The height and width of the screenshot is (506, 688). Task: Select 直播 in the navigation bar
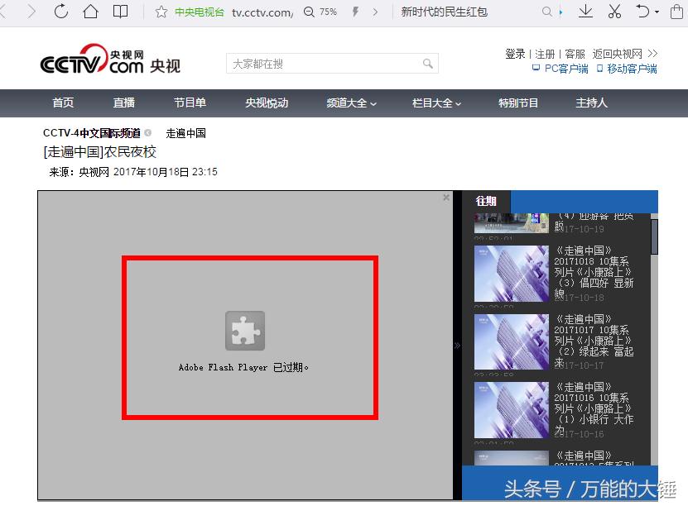click(123, 103)
